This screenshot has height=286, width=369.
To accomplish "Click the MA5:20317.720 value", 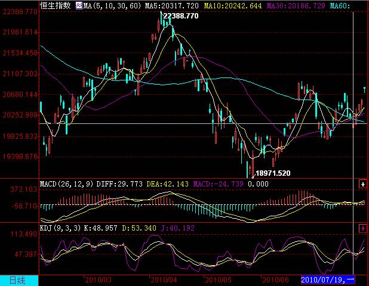I will click(x=171, y=5).
